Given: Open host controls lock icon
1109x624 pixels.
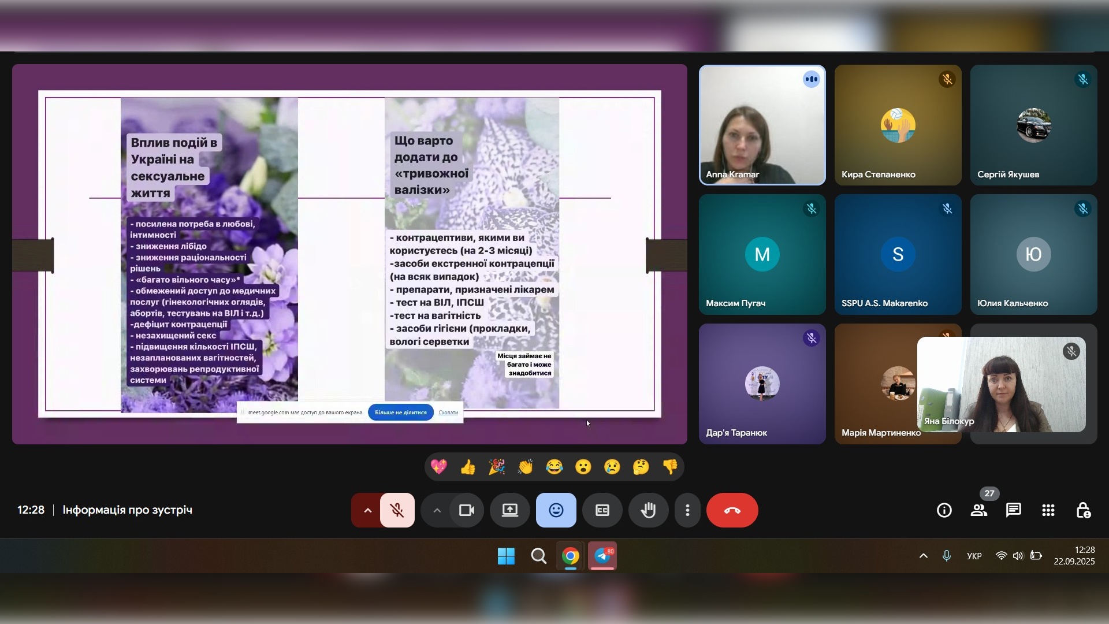Looking at the screenshot, I should (x=1082, y=510).
